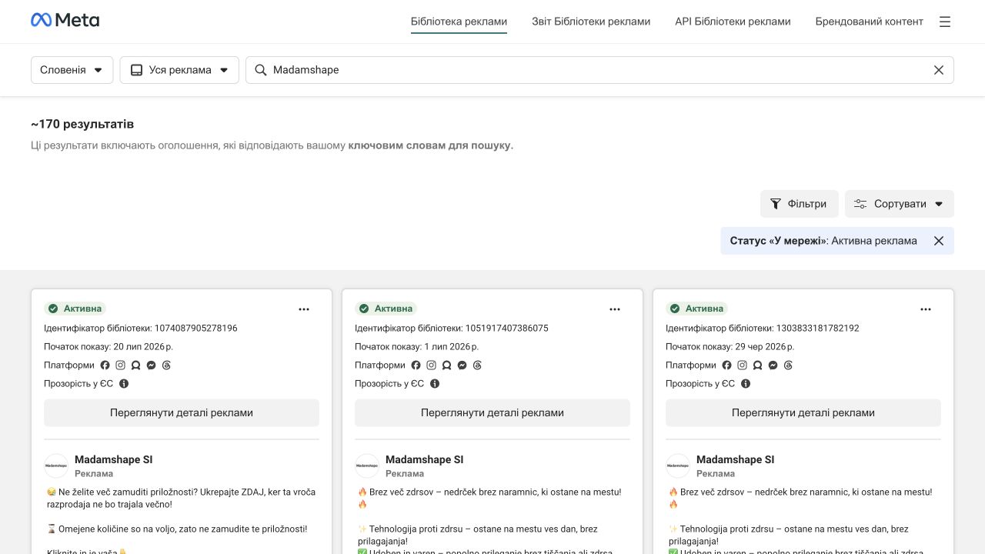Go to API Бібліотеки реклами
The height and width of the screenshot is (554, 985).
point(733,22)
